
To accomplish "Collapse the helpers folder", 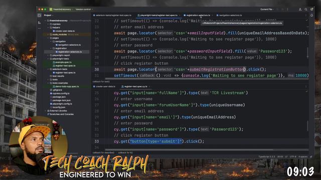I will pos(48,27).
